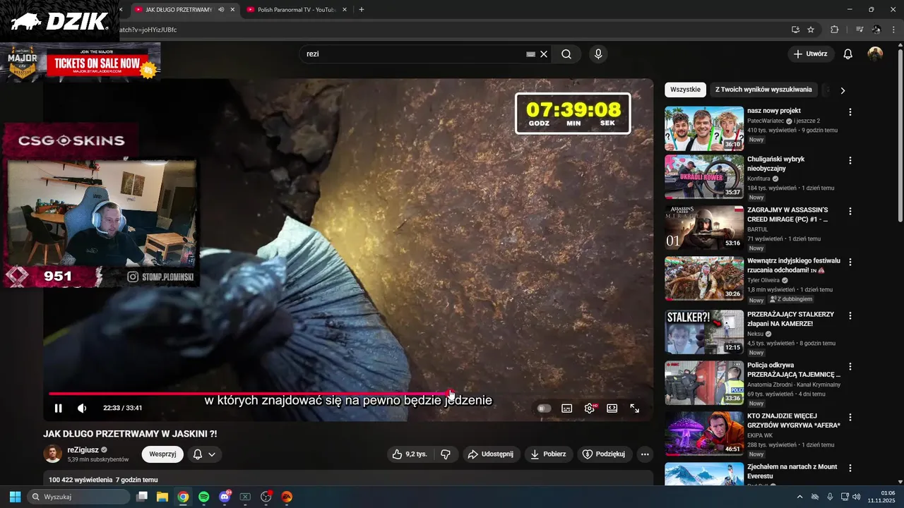
Task: Like the video with the thumbs-up 9,2 tys. button
Action: [x=410, y=454]
